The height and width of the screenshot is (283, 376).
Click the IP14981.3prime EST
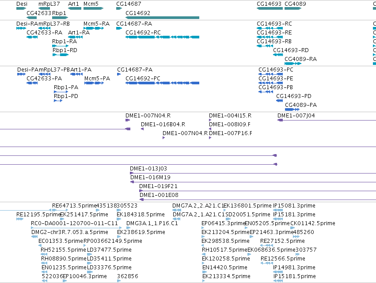point(278,272)
